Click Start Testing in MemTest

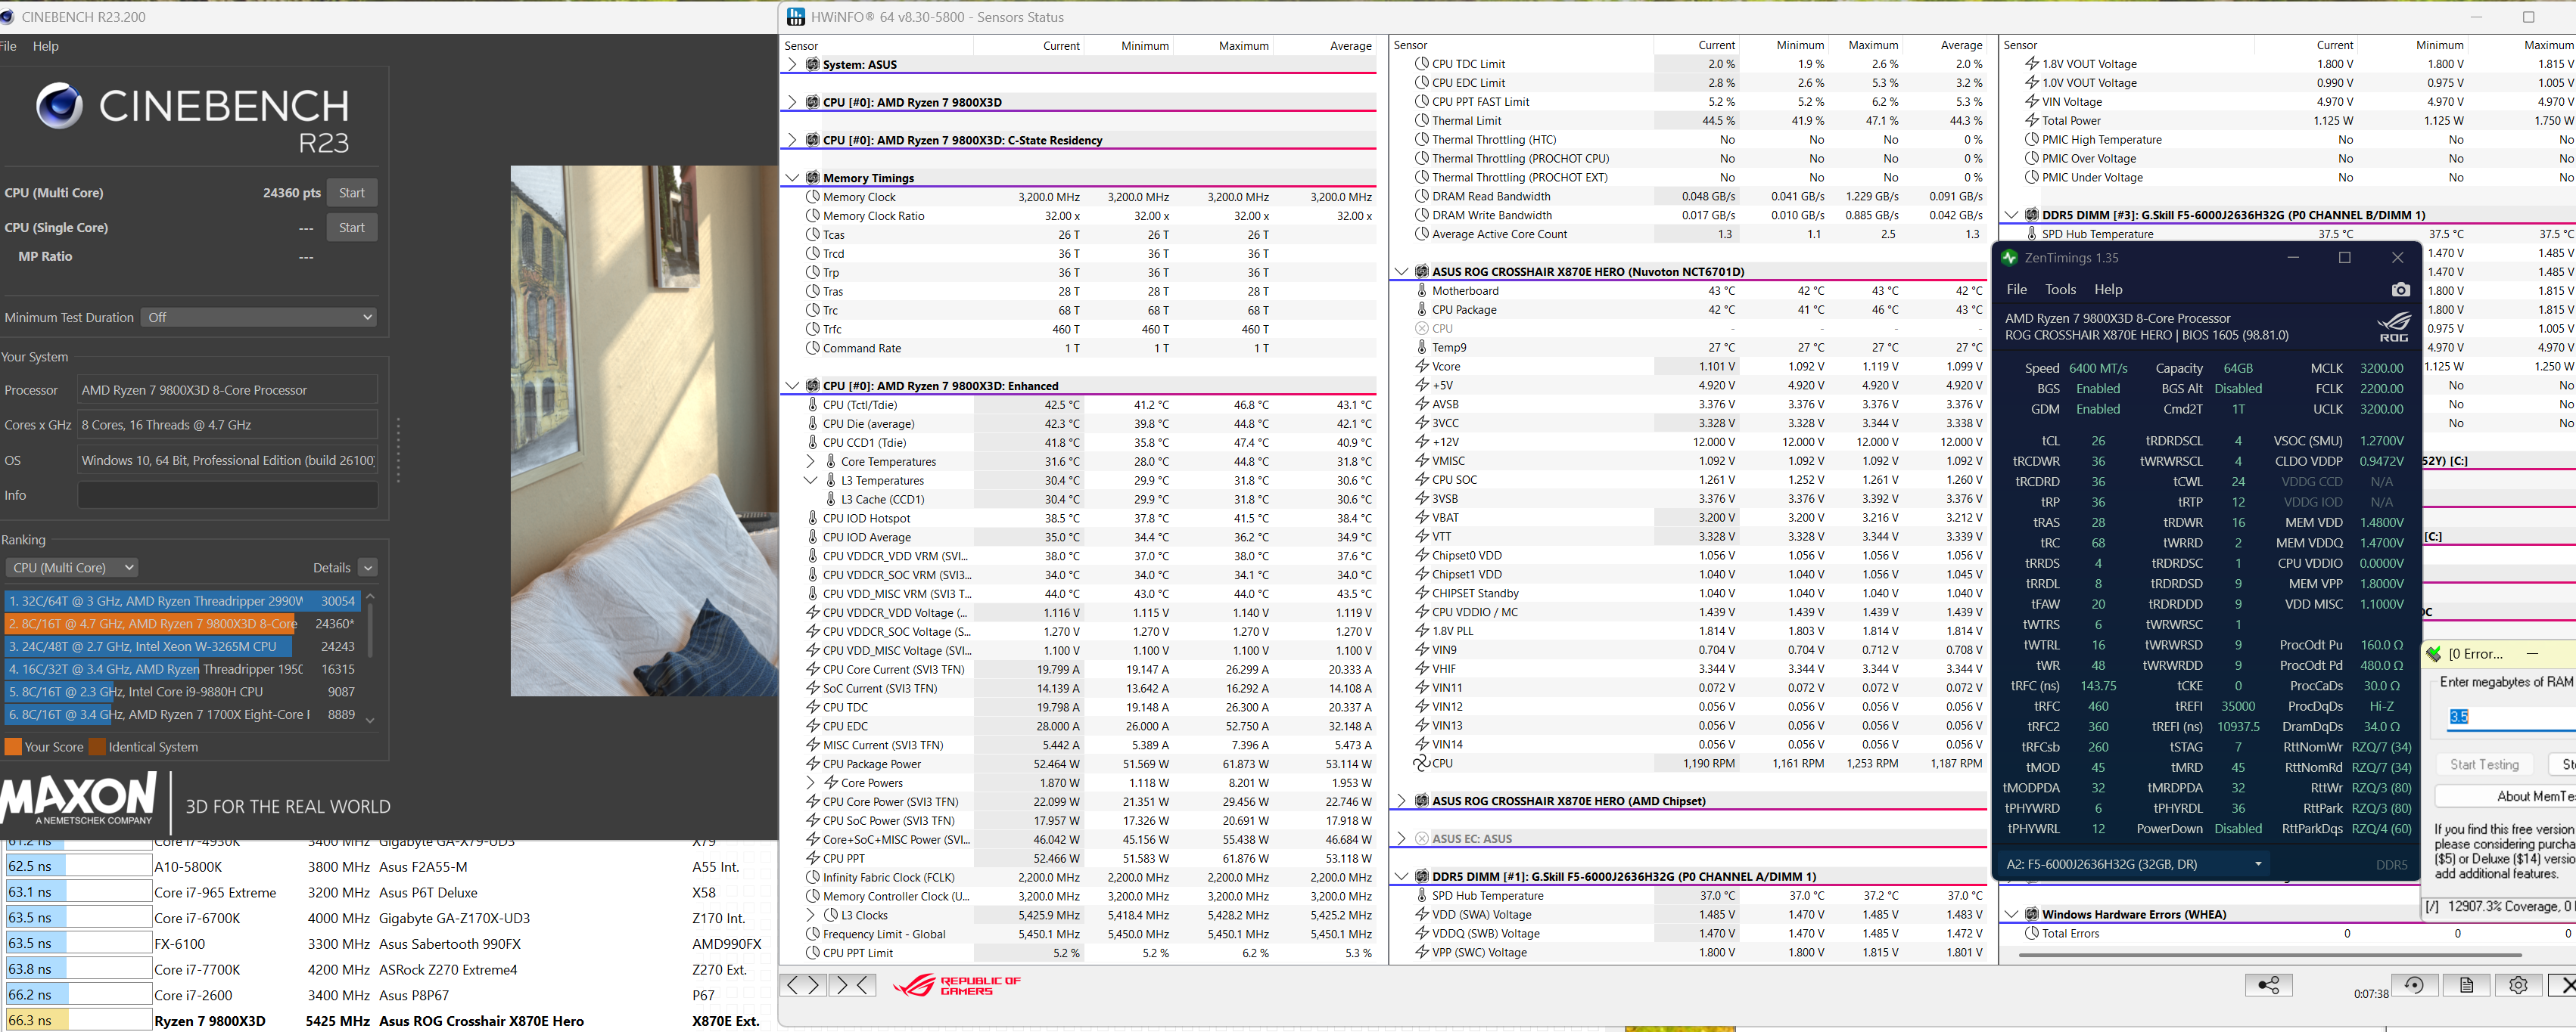tap(2484, 764)
